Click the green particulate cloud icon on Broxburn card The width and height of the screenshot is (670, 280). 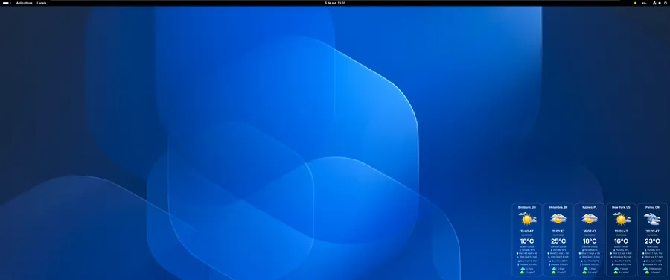coord(522,273)
